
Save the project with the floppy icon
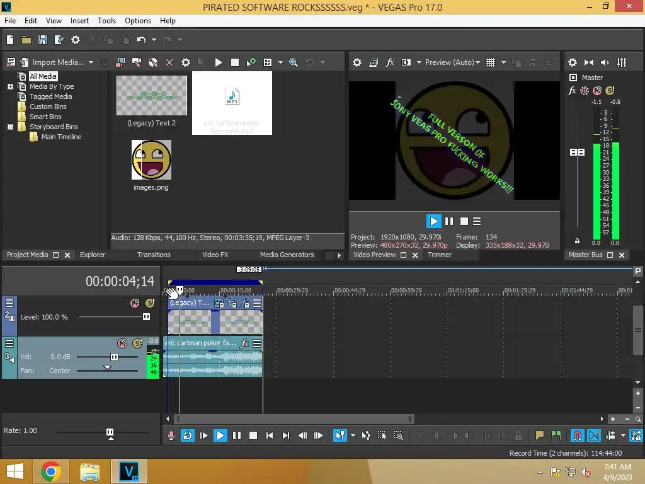[42, 40]
